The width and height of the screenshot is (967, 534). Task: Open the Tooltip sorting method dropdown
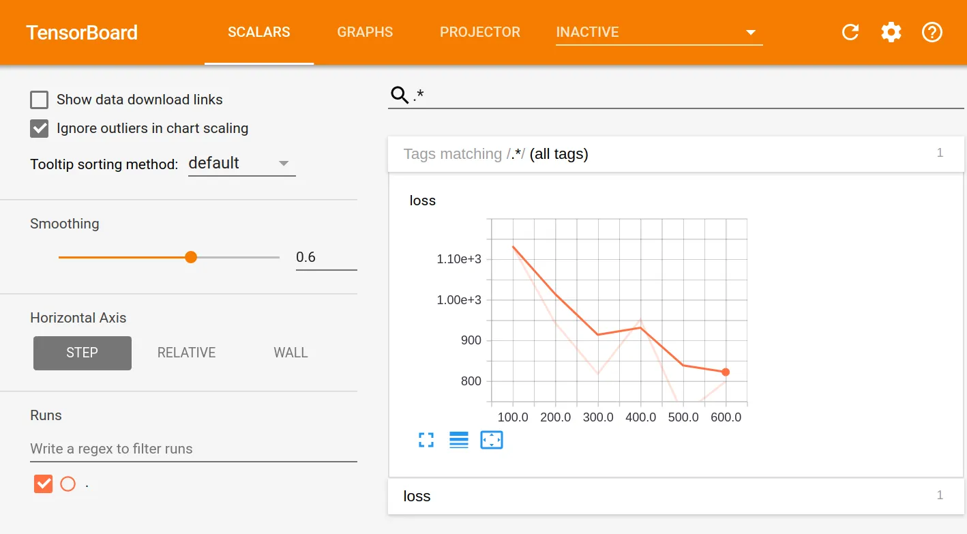point(241,164)
